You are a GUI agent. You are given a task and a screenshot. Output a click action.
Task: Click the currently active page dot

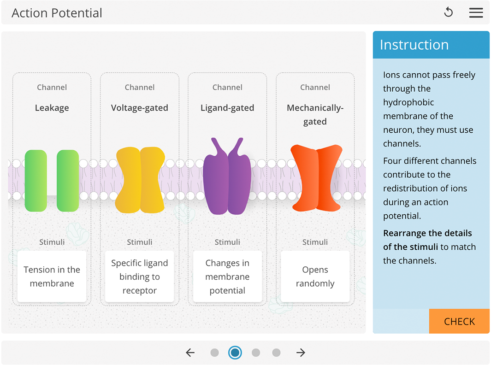click(235, 352)
